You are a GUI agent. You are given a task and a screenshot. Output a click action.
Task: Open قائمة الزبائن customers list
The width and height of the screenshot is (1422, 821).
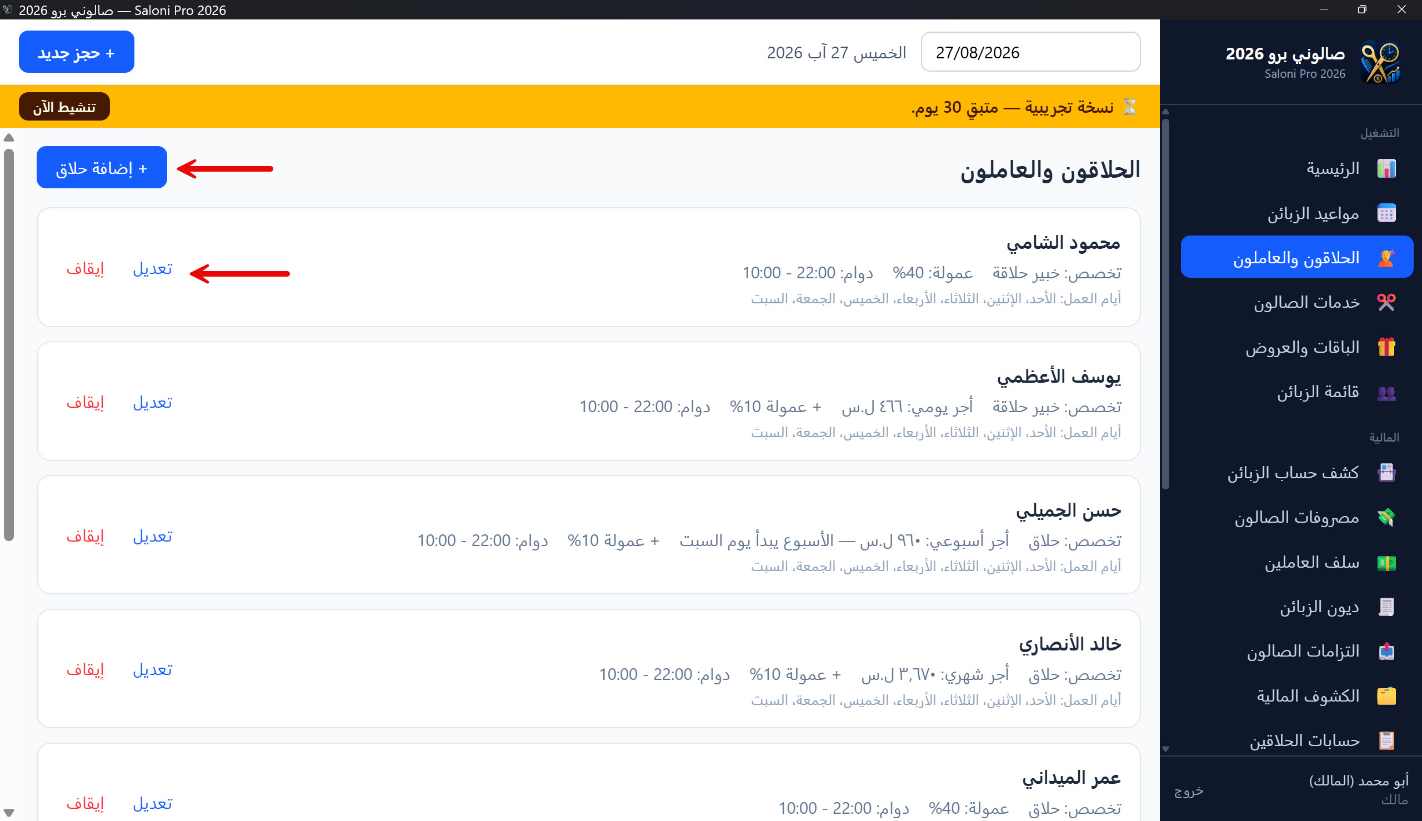point(1297,392)
